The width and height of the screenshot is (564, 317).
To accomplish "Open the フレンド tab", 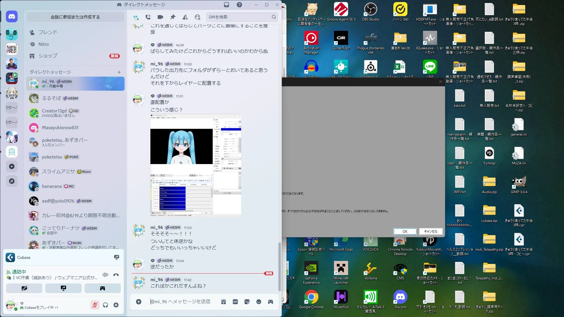I will (48, 32).
